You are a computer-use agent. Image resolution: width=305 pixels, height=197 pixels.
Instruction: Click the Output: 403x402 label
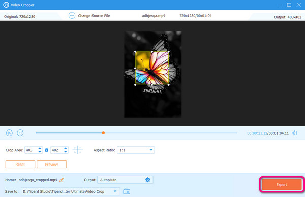point(288,17)
